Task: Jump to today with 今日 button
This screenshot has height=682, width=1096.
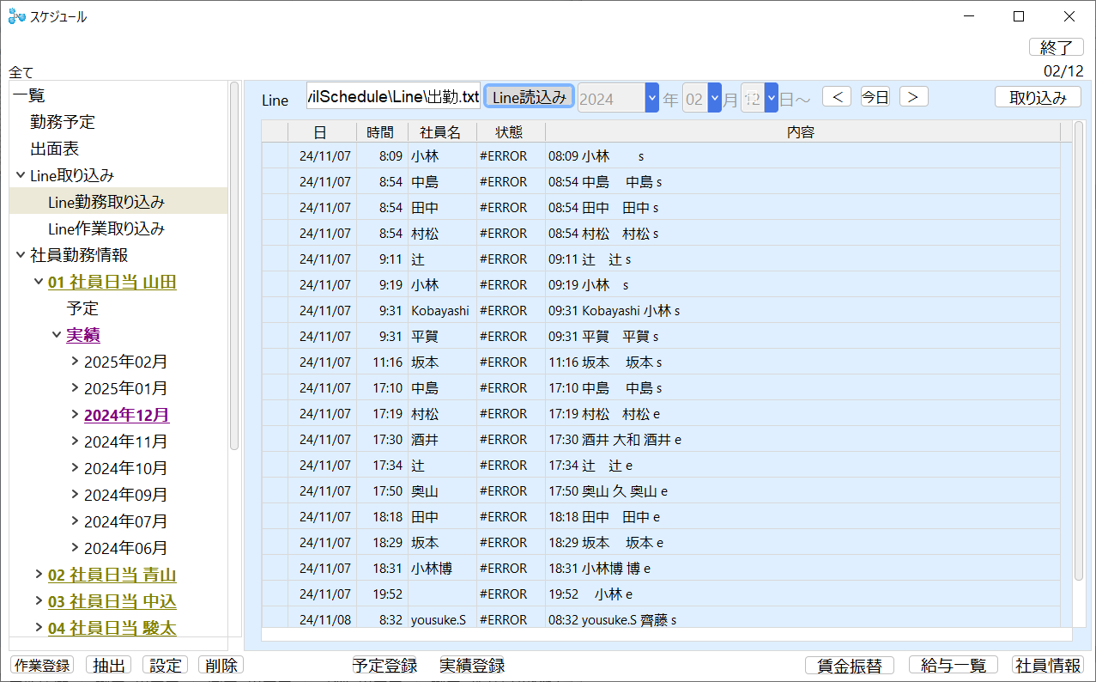Action: (x=875, y=97)
